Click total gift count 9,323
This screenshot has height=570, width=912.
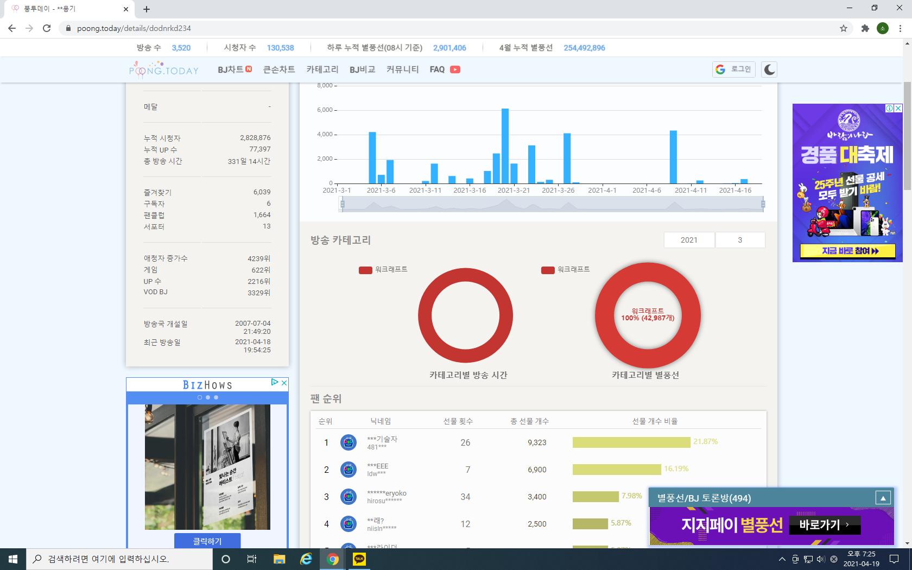point(537,442)
